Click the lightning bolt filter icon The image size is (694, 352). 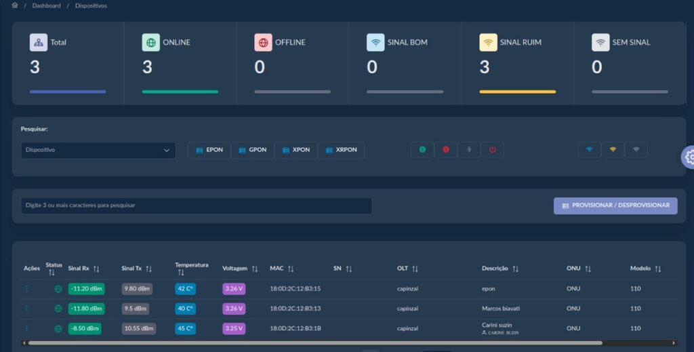click(469, 150)
